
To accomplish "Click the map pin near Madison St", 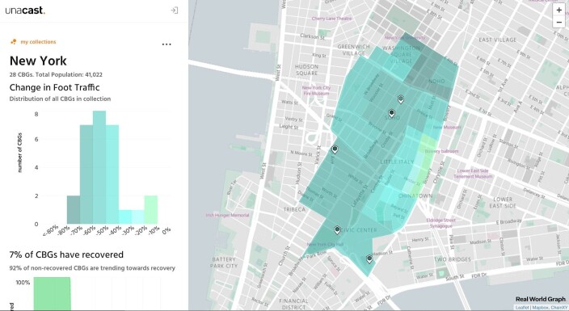I will [x=369, y=259].
